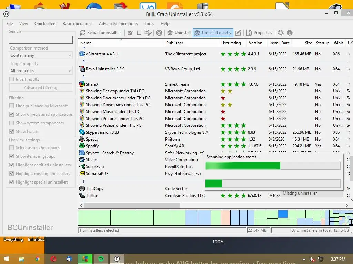Image resolution: width=353 pixels, height=264 pixels.
Task: Click the ShareX app icon
Action: pos(82,84)
